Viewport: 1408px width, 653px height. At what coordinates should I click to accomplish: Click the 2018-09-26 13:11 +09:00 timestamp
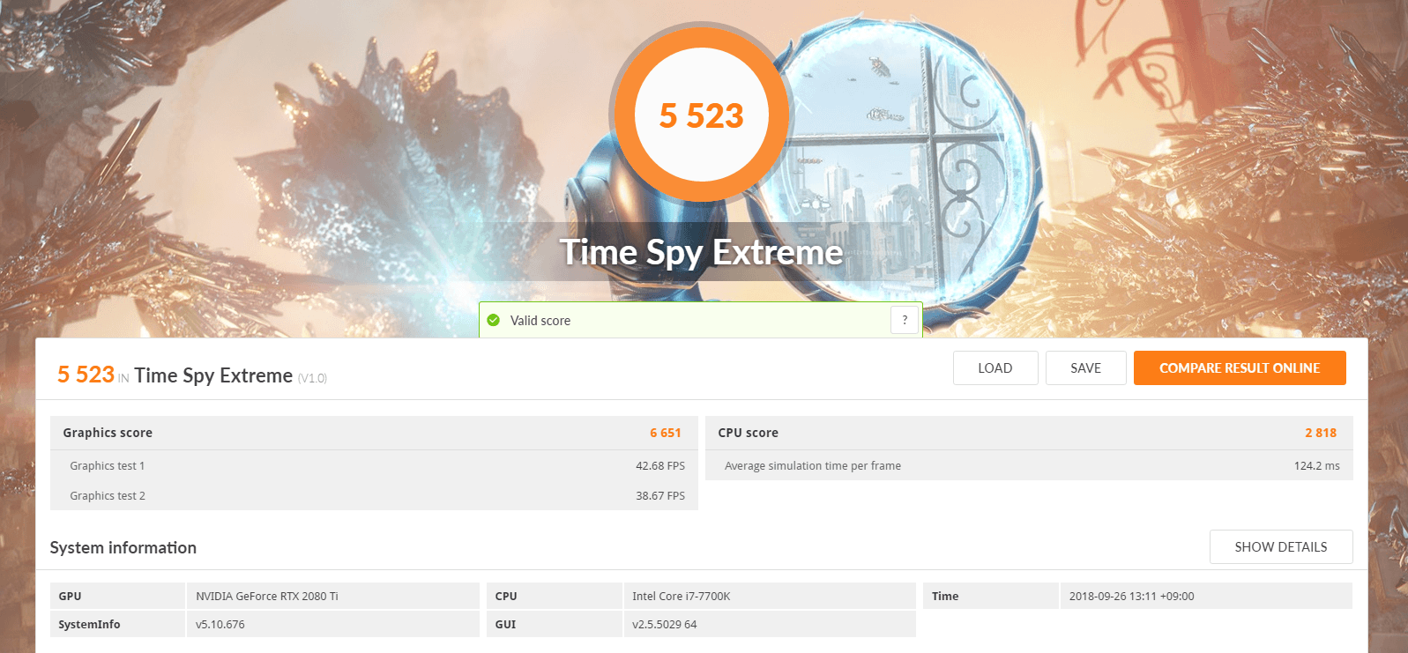(1132, 597)
